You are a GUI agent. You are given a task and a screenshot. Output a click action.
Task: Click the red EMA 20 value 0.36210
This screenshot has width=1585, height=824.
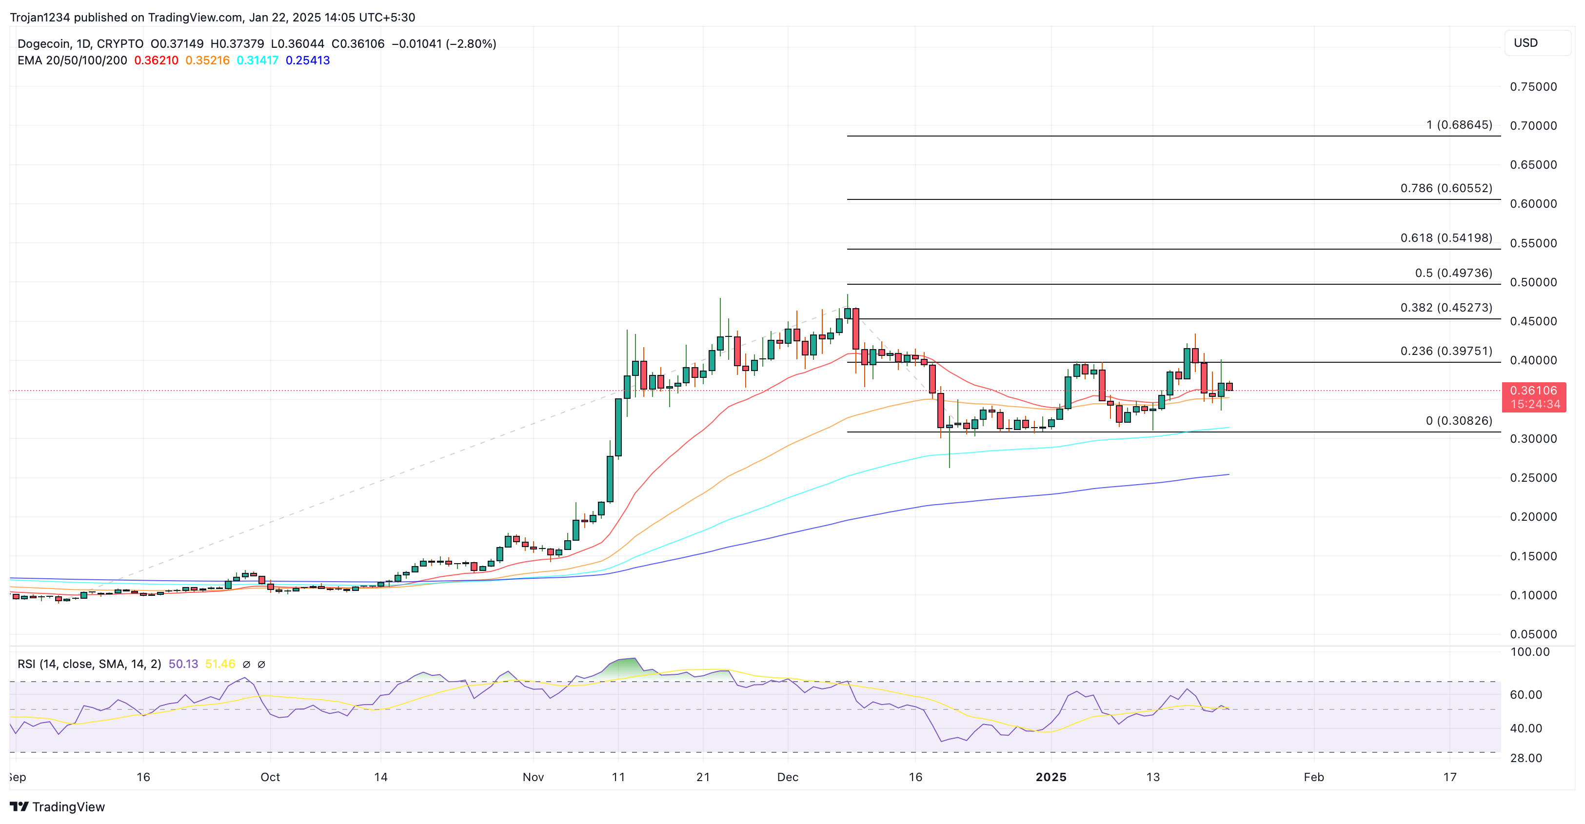coord(156,60)
